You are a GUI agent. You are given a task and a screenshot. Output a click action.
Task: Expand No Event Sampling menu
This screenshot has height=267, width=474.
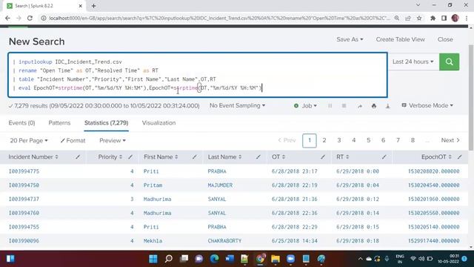(x=237, y=105)
